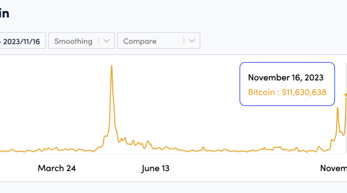Click the highlighted orange data point dot
Viewport: 347px width, 193px height.
[346, 95]
